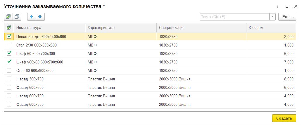
Task: Click the Характеристика column header
Action: 101,27
